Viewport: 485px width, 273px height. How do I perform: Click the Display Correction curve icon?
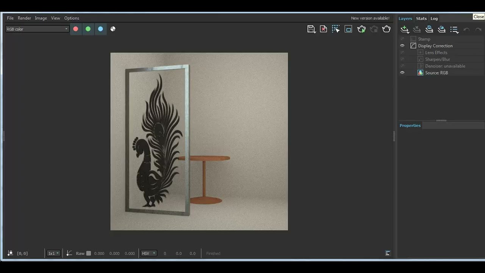pos(413,46)
